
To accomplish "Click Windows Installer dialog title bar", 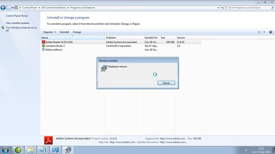I will (x=137, y=61).
